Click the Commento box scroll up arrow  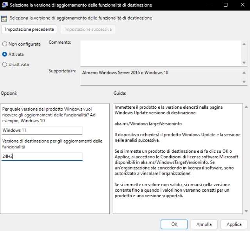click(244, 44)
